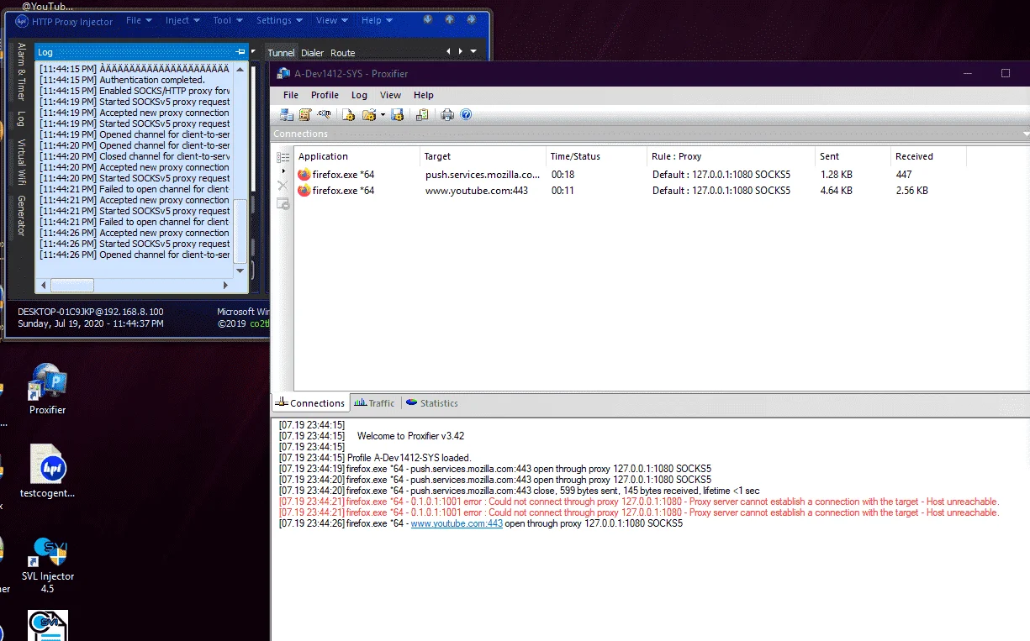Screen dimensions: 1030x641
Task: Click the Log panel dropdown arrow beside pin
Action: 254,52
